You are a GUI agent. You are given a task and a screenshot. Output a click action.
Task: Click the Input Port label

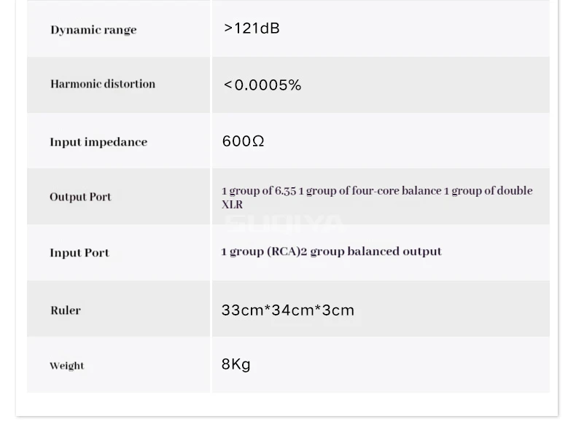tap(79, 253)
